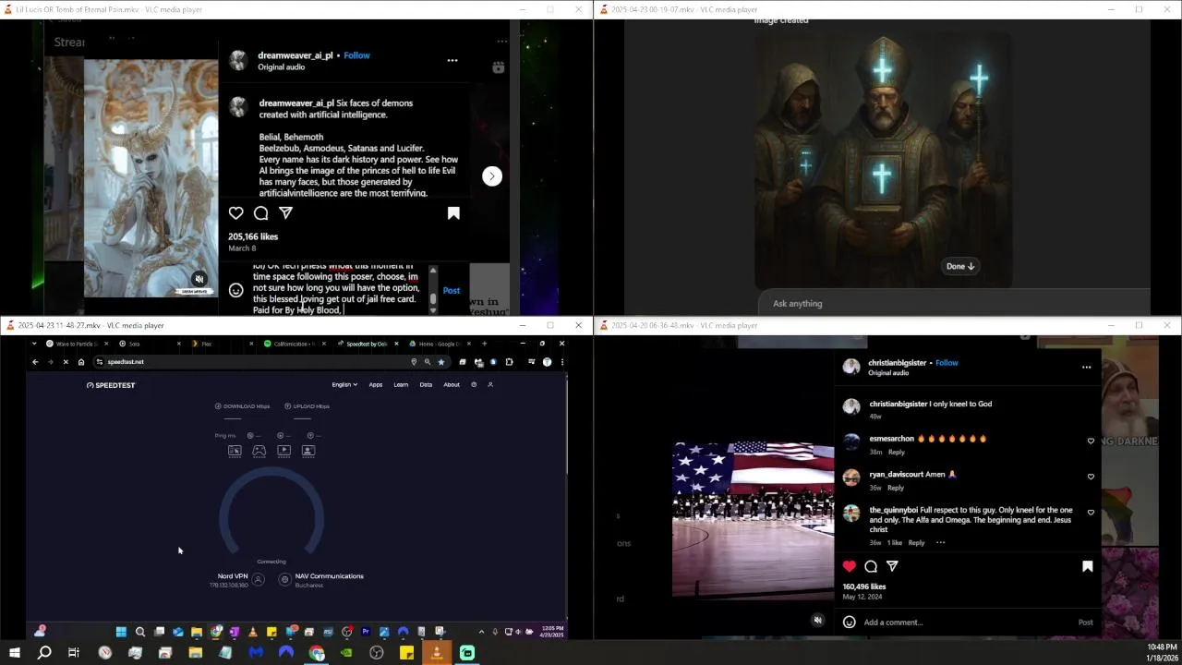Viewport: 1182px width, 665px height.
Task: Click the browser home icon
Action: click(81, 362)
